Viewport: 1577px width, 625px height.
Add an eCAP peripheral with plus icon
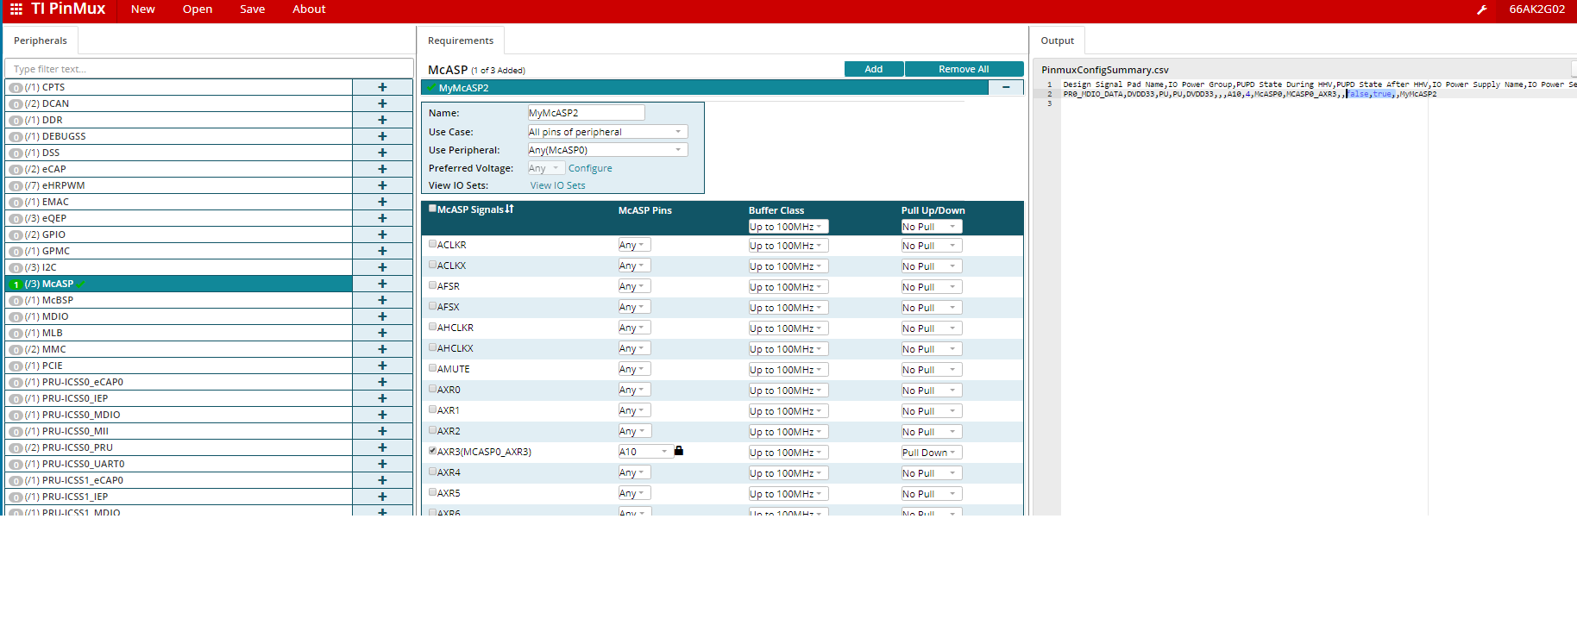pyautogui.click(x=382, y=169)
